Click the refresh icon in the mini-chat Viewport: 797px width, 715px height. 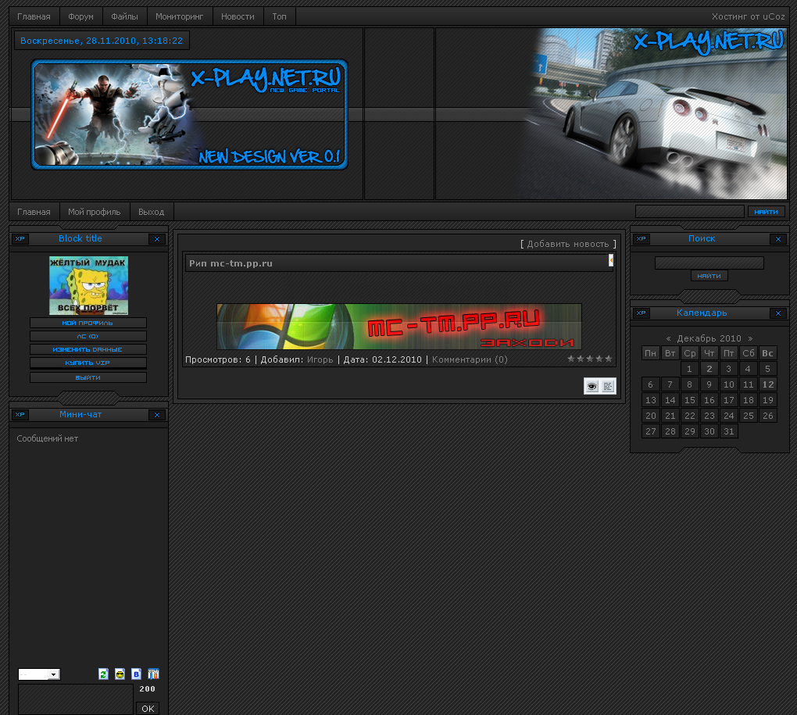pos(103,674)
